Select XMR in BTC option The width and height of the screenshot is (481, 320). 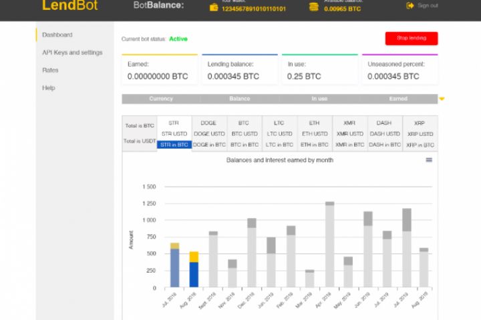pos(349,145)
